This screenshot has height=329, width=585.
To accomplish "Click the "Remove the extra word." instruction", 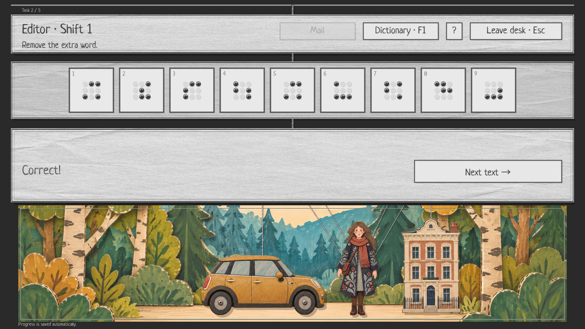I will tap(60, 45).
